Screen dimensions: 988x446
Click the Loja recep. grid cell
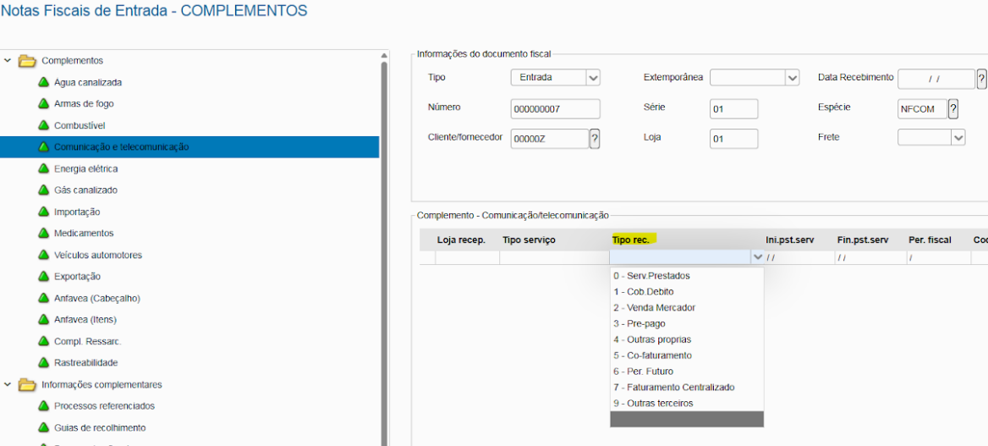click(x=467, y=257)
